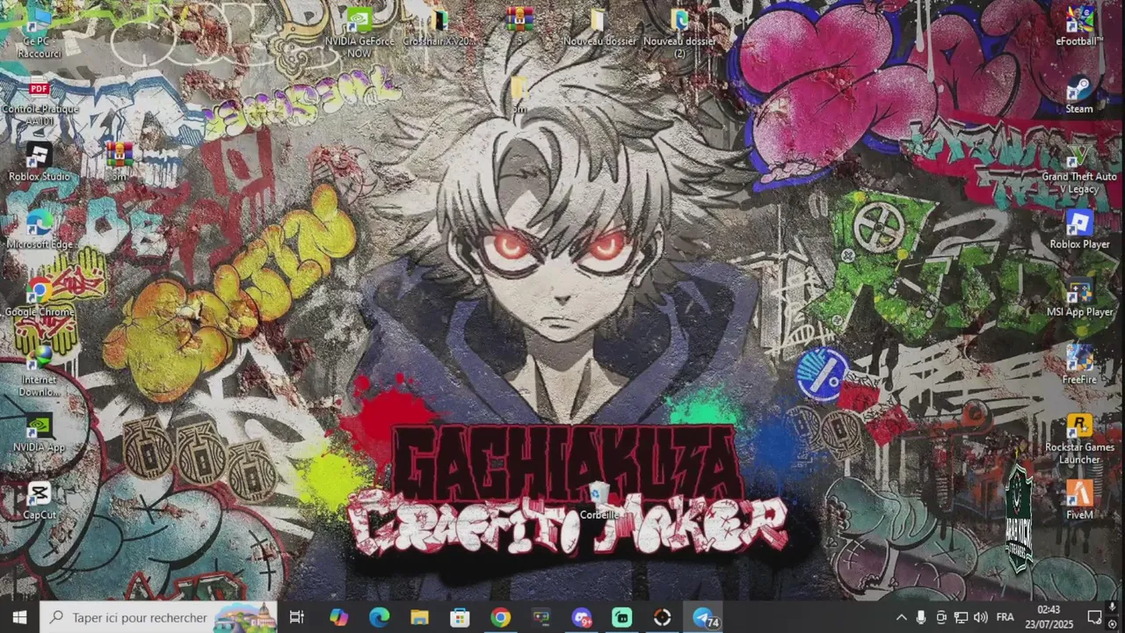
Task: Open Copilot from the taskbar
Action: [338, 618]
